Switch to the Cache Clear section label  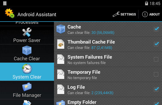tap(27, 59)
